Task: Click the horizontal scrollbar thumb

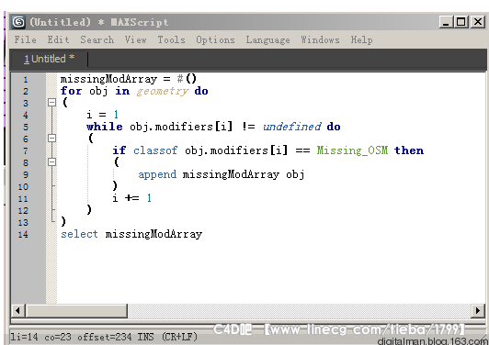Action: click(76, 310)
